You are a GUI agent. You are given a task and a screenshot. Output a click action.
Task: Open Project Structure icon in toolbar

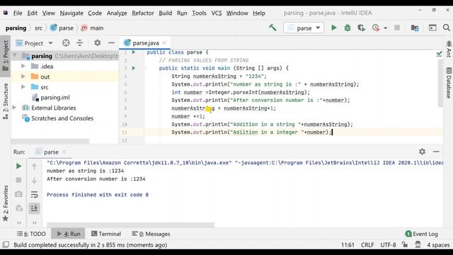(415, 28)
